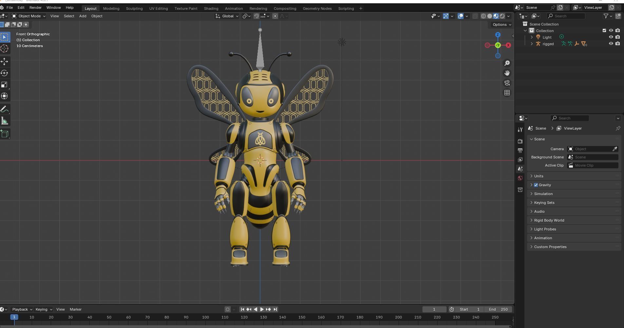Toggle snapping magnet in header
Screen dimensions: 624x328
256,16
